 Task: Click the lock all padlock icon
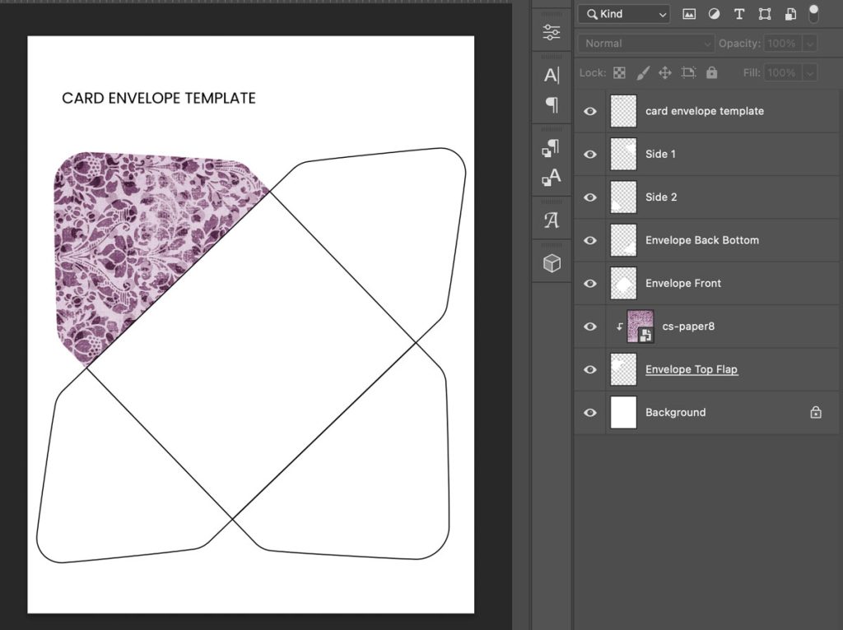pos(712,72)
